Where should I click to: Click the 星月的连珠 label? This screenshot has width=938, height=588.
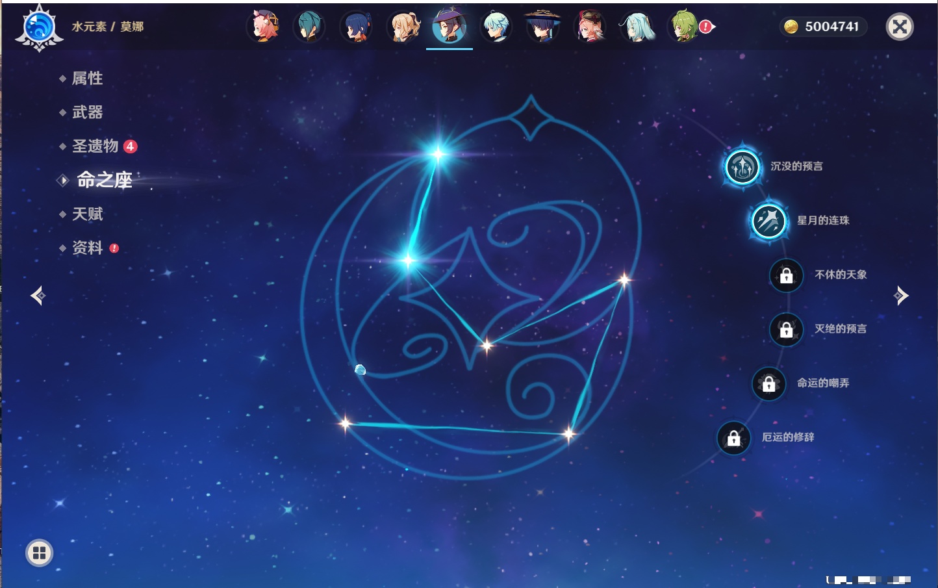coord(823,220)
